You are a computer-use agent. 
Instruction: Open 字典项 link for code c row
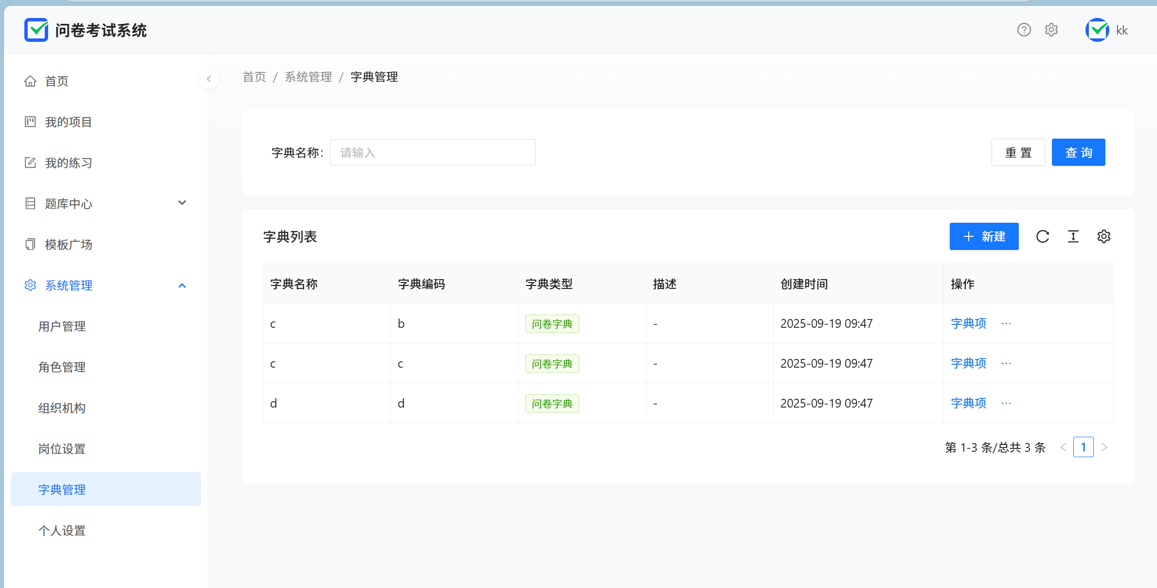[968, 364]
